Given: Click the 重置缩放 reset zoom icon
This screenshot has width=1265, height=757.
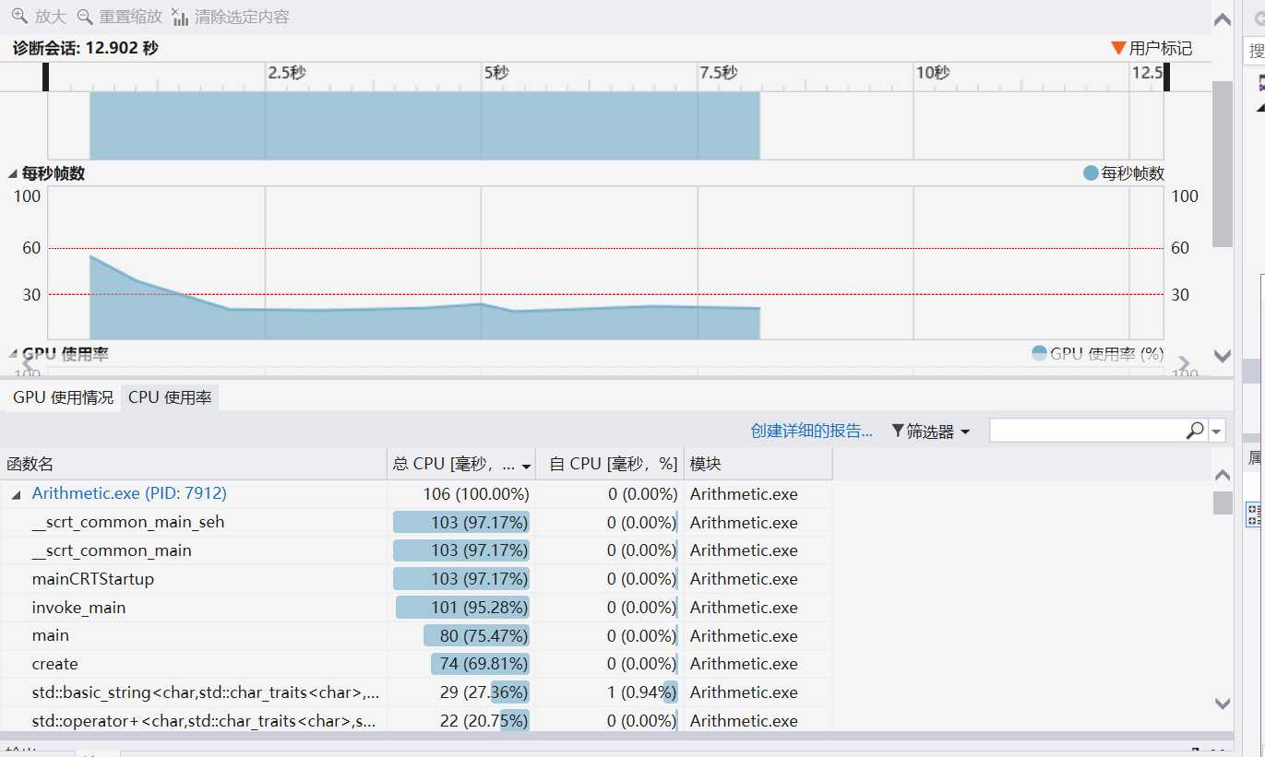Looking at the screenshot, I should coord(85,16).
